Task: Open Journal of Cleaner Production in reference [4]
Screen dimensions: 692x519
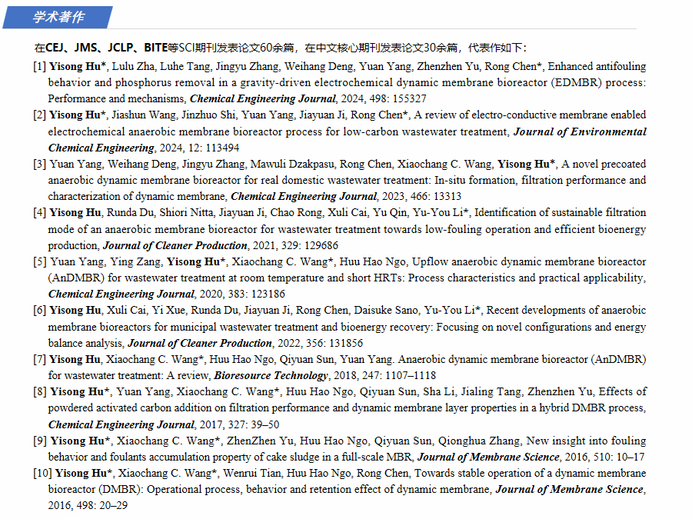Action: click(175, 245)
